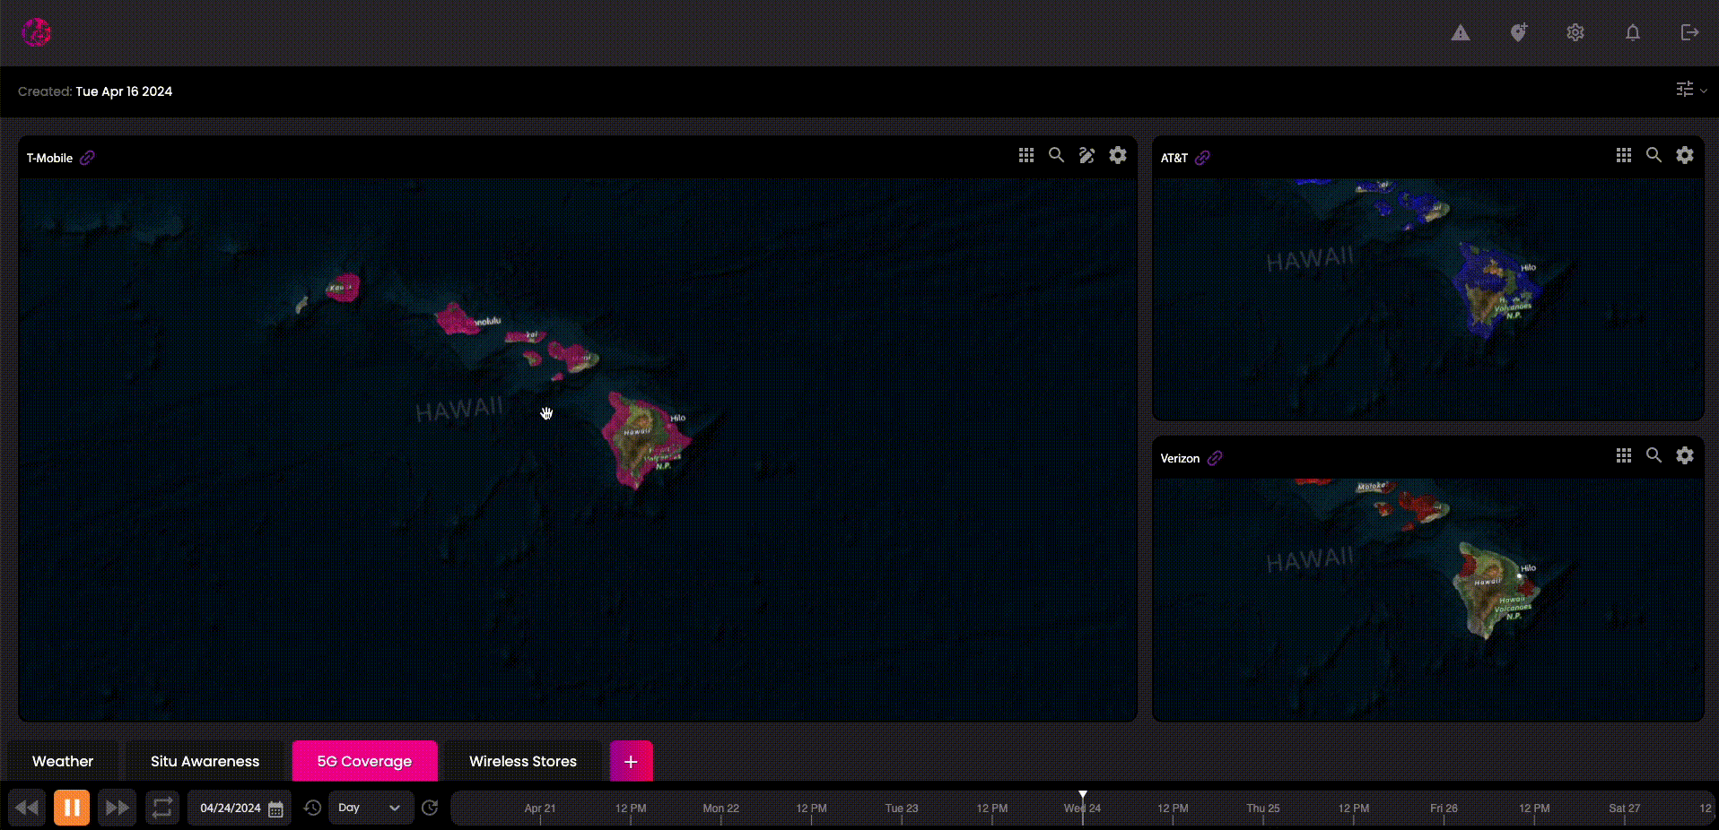
Task: Expand the layout tune options dropdown
Action: [x=1691, y=90]
